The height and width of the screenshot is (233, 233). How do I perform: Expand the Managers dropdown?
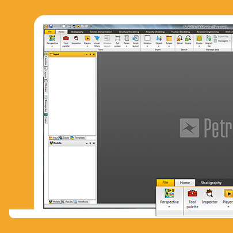(x=230, y=41)
